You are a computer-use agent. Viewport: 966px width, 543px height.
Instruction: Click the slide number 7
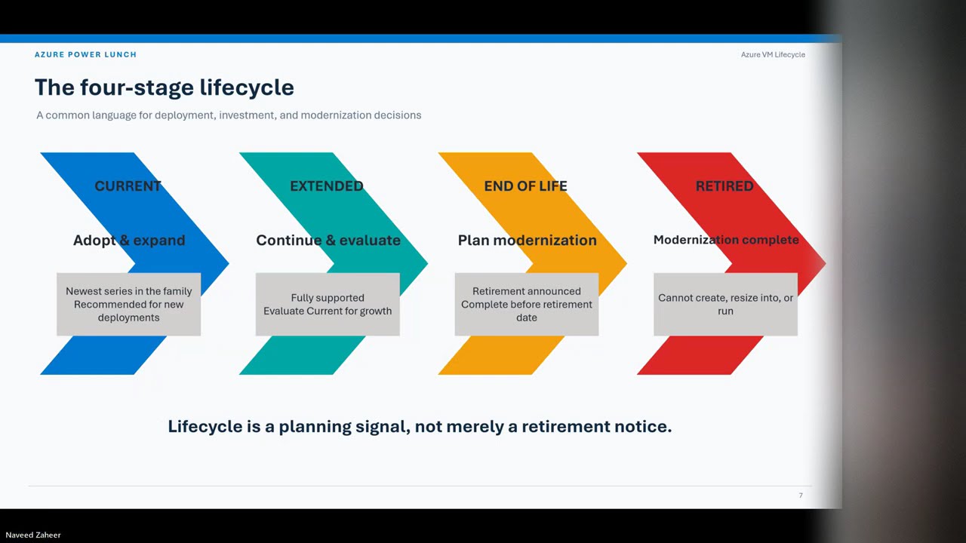[801, 495]
